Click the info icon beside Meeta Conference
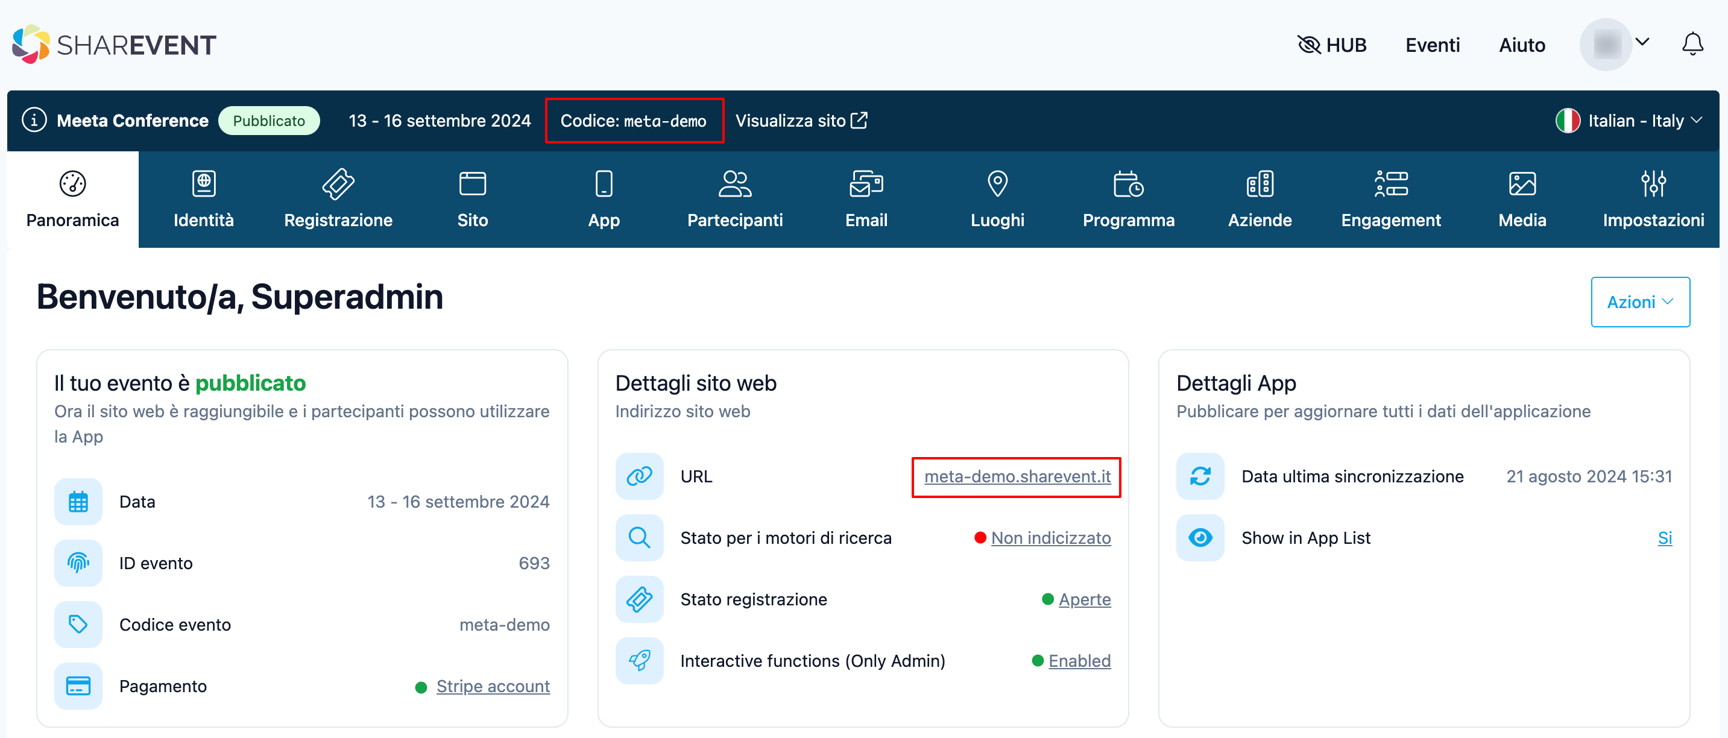The width and height of the screenshot is (1728, 738). [x=34, y=120]
